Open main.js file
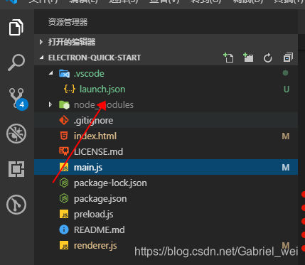305x265 pixels. coord(166,167)
